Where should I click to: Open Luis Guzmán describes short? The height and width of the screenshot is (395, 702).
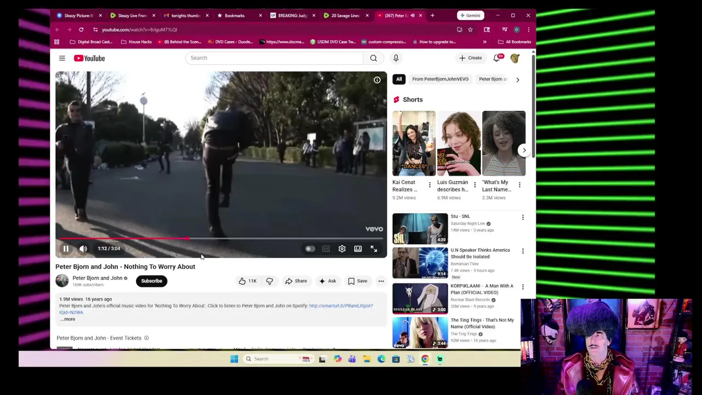tap(458, 144)
